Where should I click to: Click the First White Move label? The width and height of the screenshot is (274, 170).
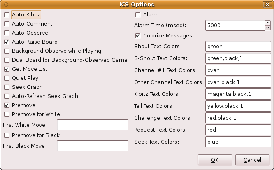25,125
